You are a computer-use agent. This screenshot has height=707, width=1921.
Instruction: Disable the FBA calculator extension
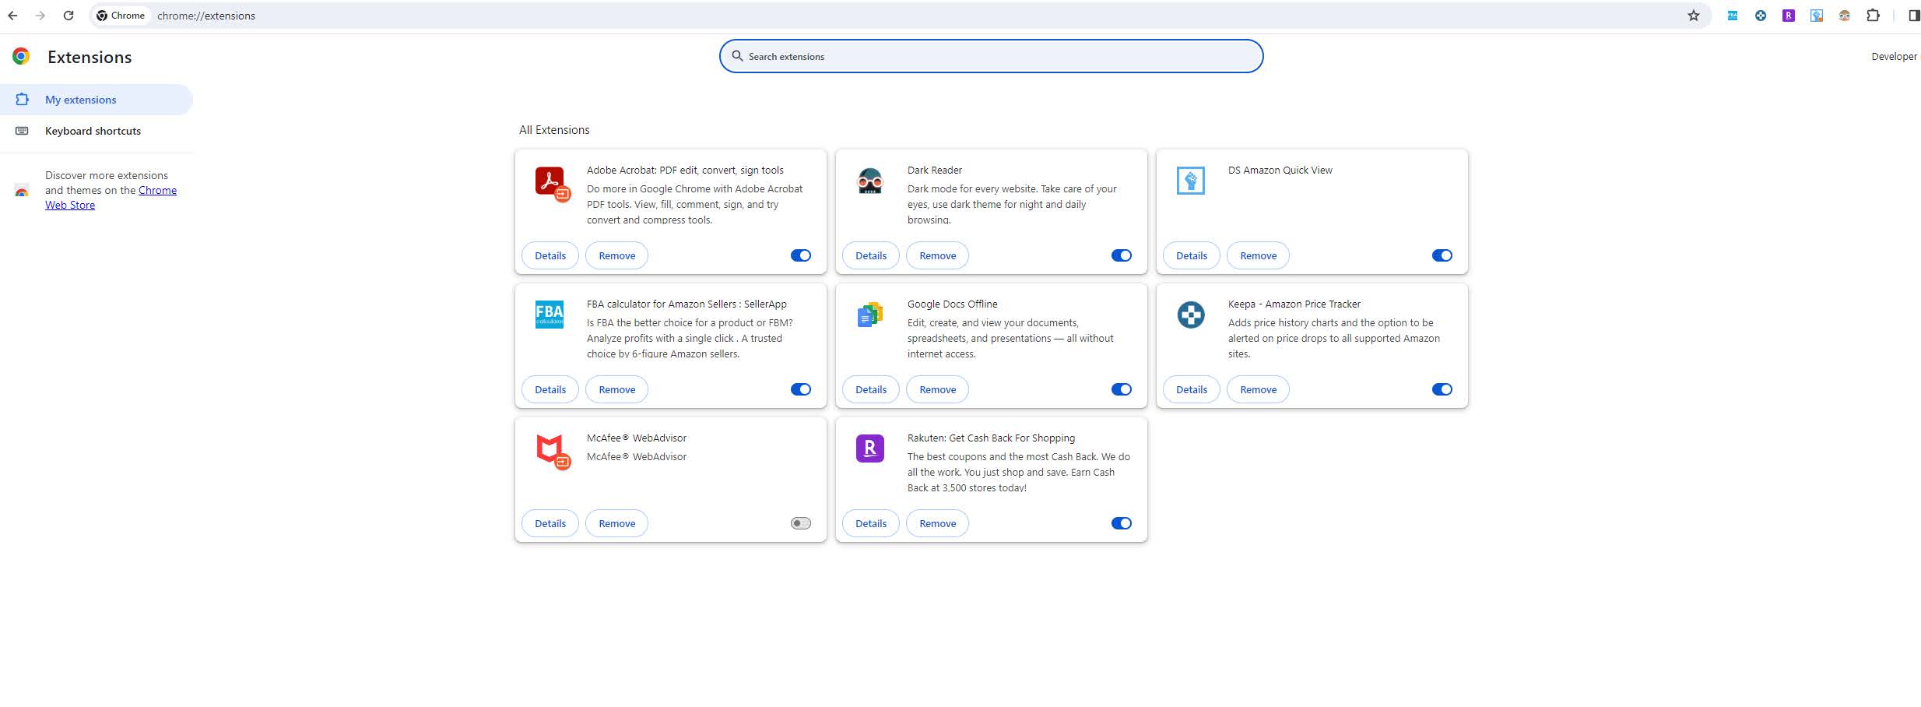pos(801,389)
